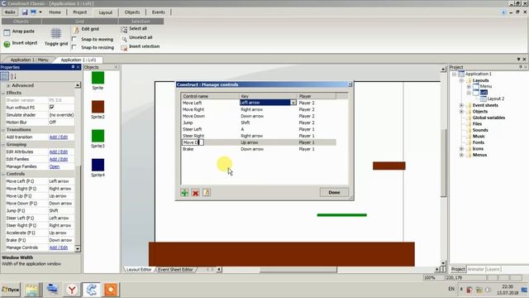Open the quick access toolbar dropdown arrow
Screen dimensions: 529x298
(41, 12)
